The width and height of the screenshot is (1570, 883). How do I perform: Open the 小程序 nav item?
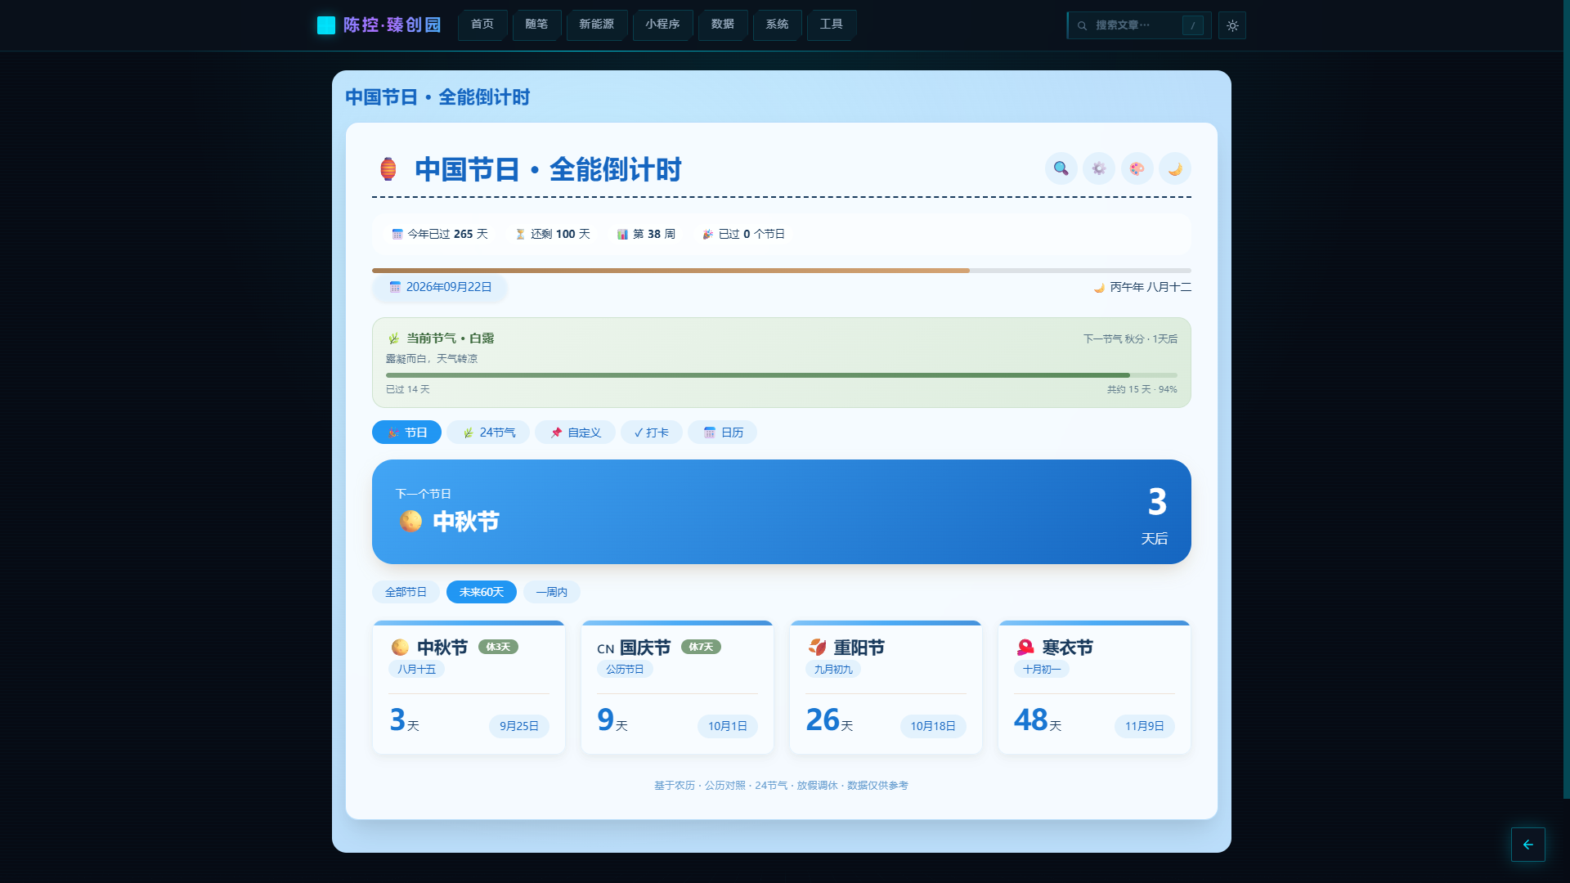pyautogui.click(x=662, y=25)
